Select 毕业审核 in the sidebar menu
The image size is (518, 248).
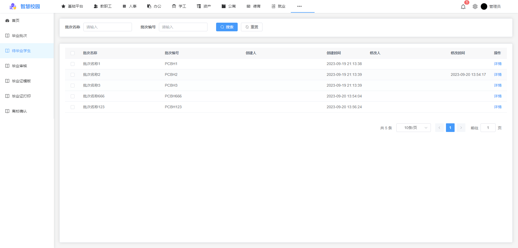pos(19,66)
